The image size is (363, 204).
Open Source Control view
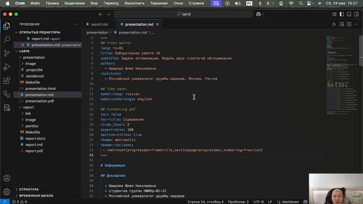(x=7, y=53)
